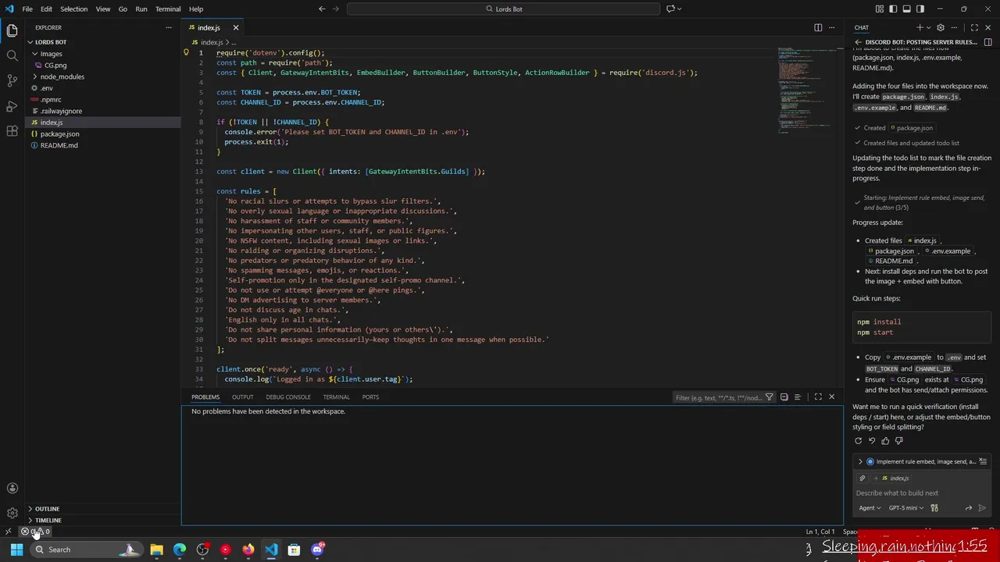Open the Terminal menu
The image size is (1000, 562).
coord(168,9)
